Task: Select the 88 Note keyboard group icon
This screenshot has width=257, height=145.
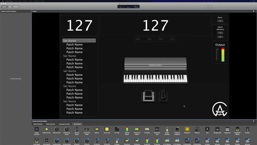Action: pos(247,141)
